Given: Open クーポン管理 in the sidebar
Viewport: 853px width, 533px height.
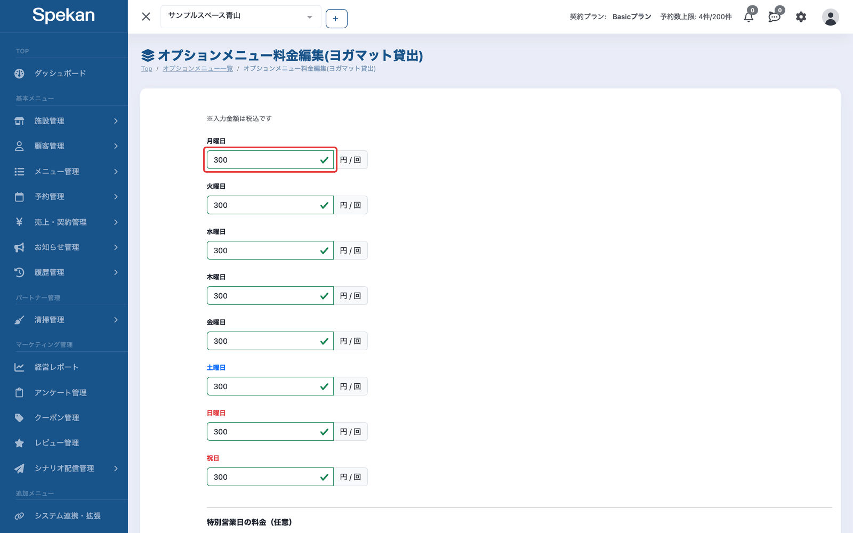Looking at the screenshot, I should [x=64, y=418].
